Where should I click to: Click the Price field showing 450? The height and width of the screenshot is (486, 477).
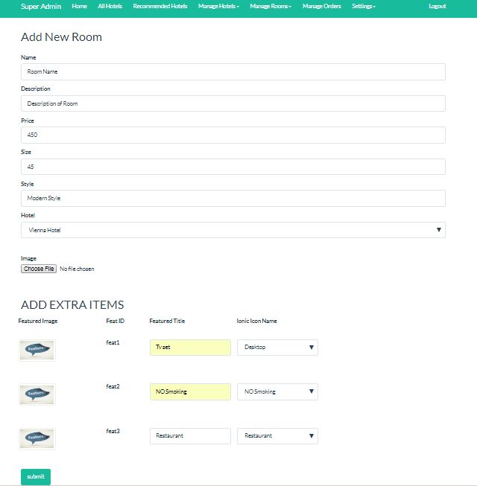tap(233, 135)
